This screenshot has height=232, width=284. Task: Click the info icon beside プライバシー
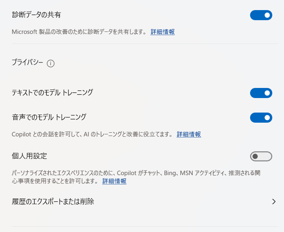click(50, 64)
